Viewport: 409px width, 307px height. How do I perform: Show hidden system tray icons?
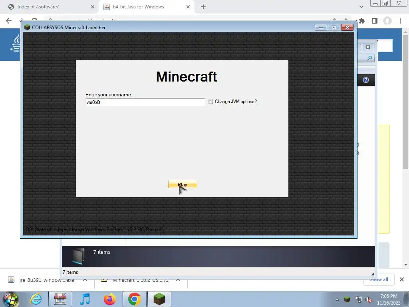pos(337,299)
